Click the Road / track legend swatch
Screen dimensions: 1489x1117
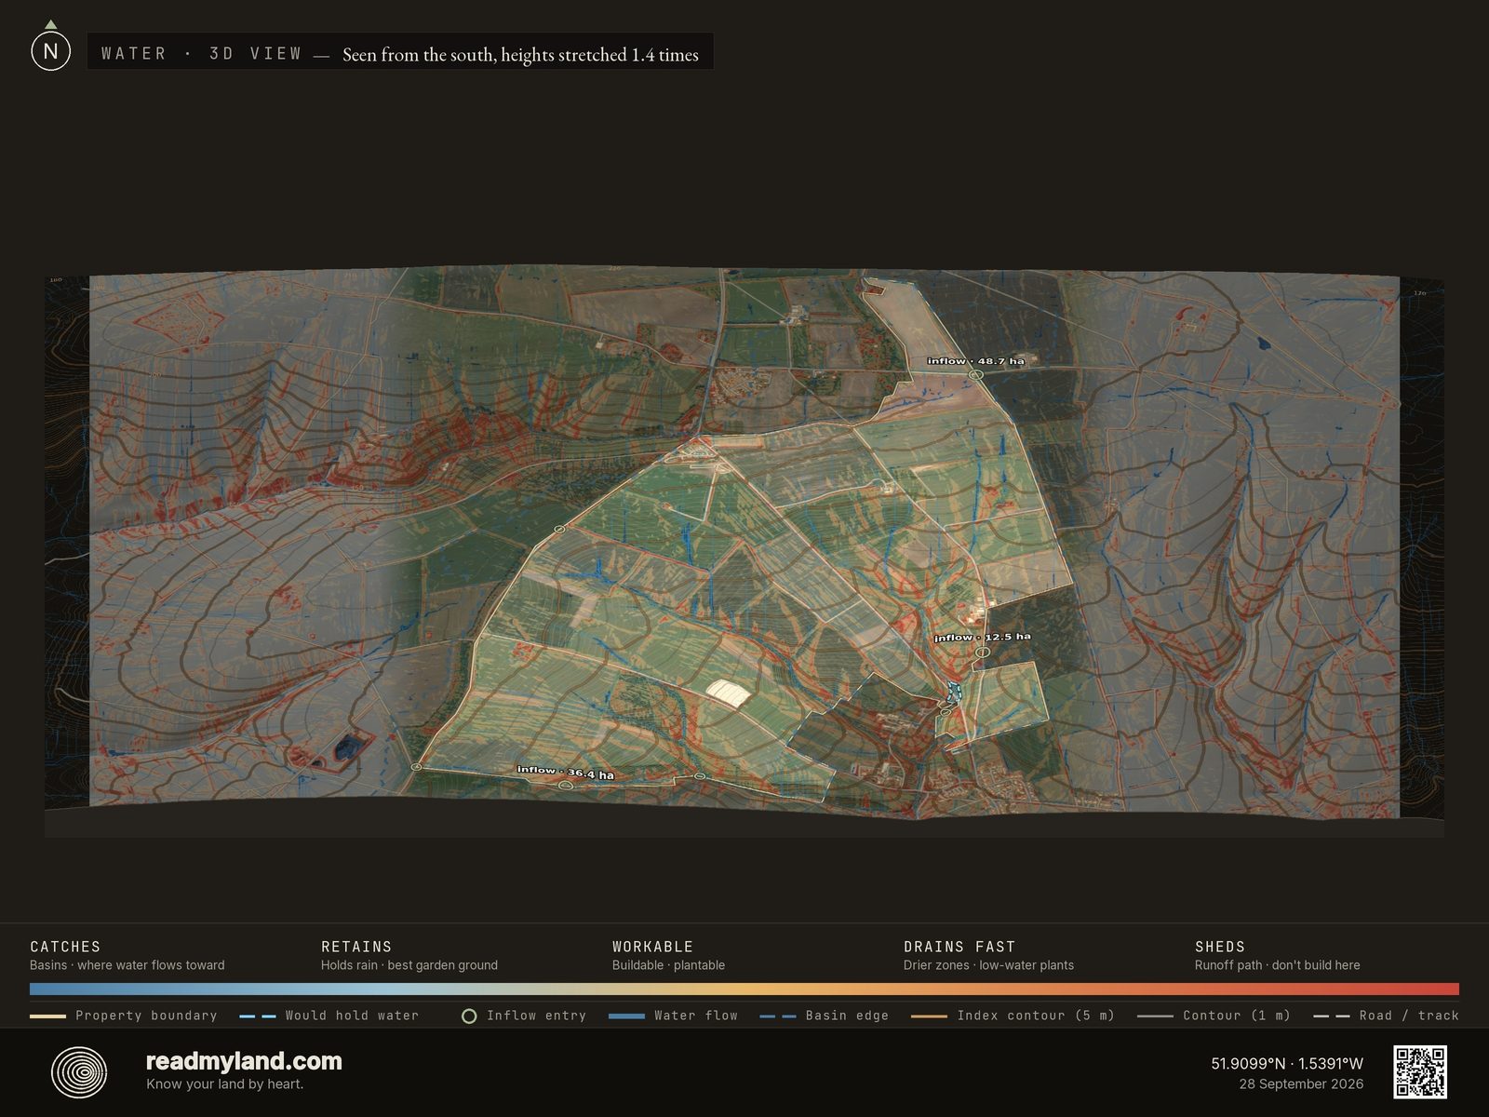[1331, 1016]
